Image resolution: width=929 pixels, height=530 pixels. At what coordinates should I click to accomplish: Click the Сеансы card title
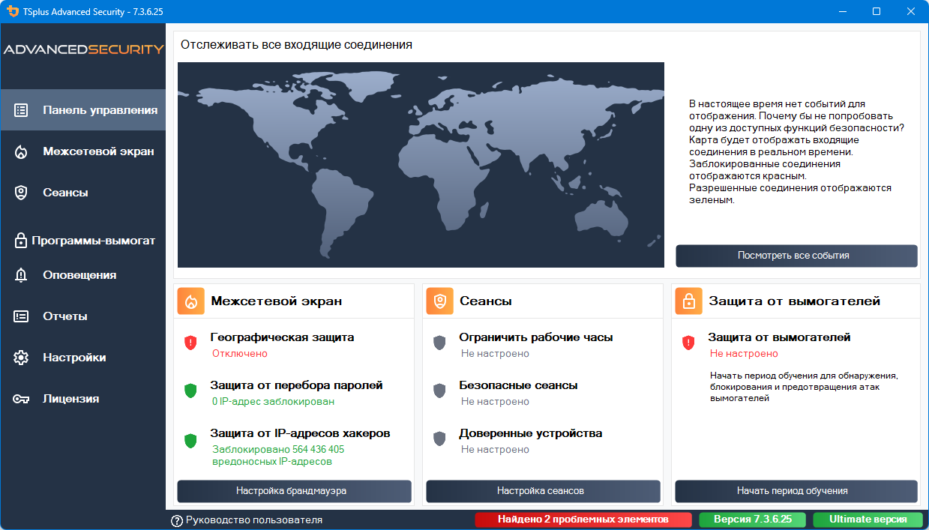pos(486,301)
